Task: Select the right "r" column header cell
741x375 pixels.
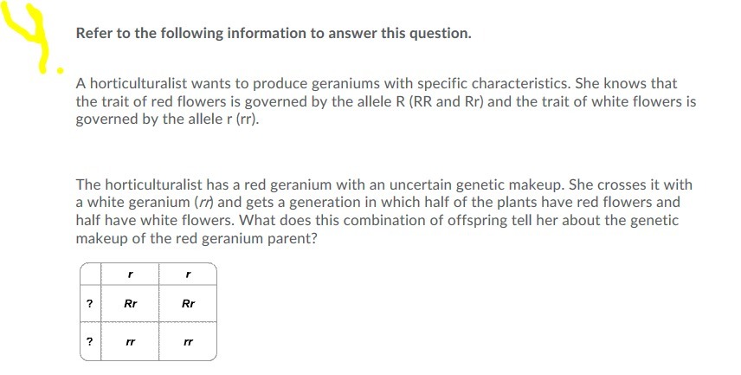Action: pos(189,274)
